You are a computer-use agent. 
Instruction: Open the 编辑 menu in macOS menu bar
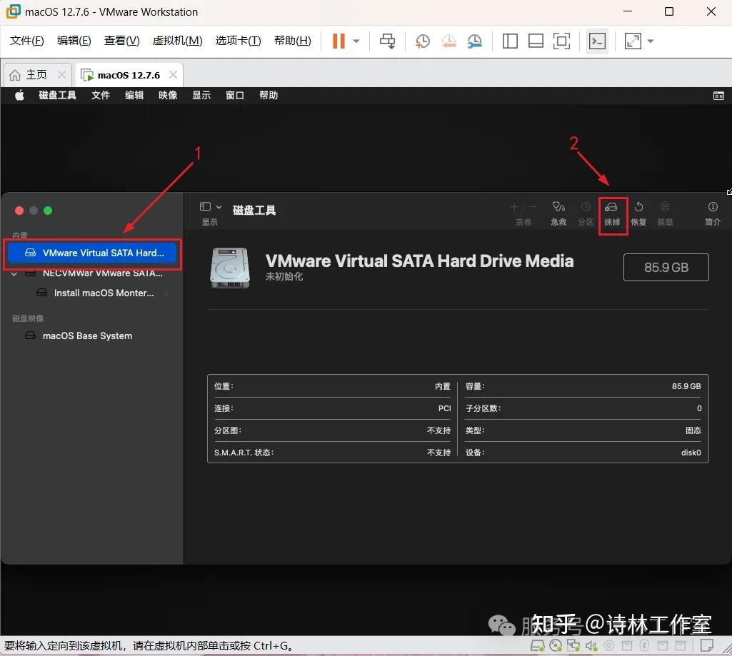point(134,96)
